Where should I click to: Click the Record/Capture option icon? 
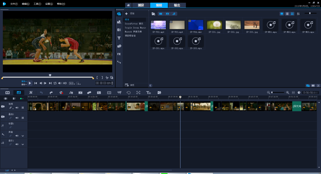click(x=61, y=92)
